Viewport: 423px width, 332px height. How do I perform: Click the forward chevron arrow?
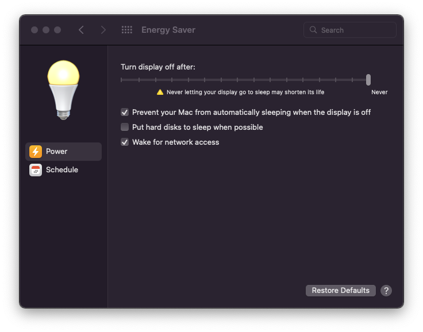(x=103, y=30)
